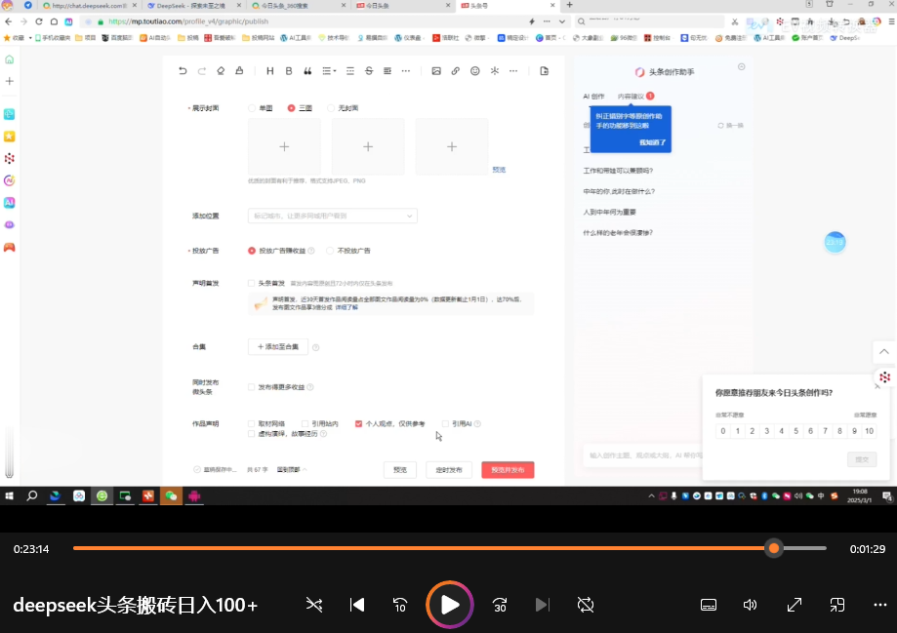This screenshot has width=897, height=633.
Task: Select the format painter brush icon
Action: [239, 71]
